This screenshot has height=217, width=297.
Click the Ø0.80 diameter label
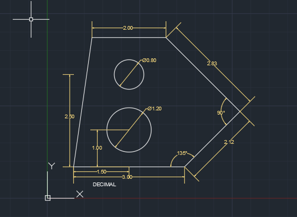pos(149,60)
